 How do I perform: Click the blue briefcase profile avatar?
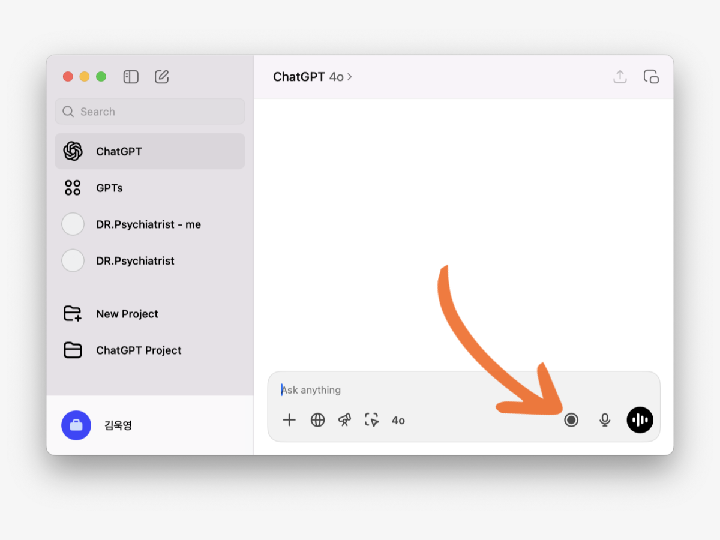tap(76, 425)
